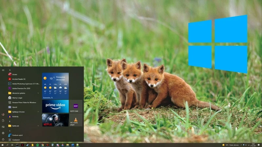Open the Action Center notifications
This screenshot has width=262, height=147.
259,145
